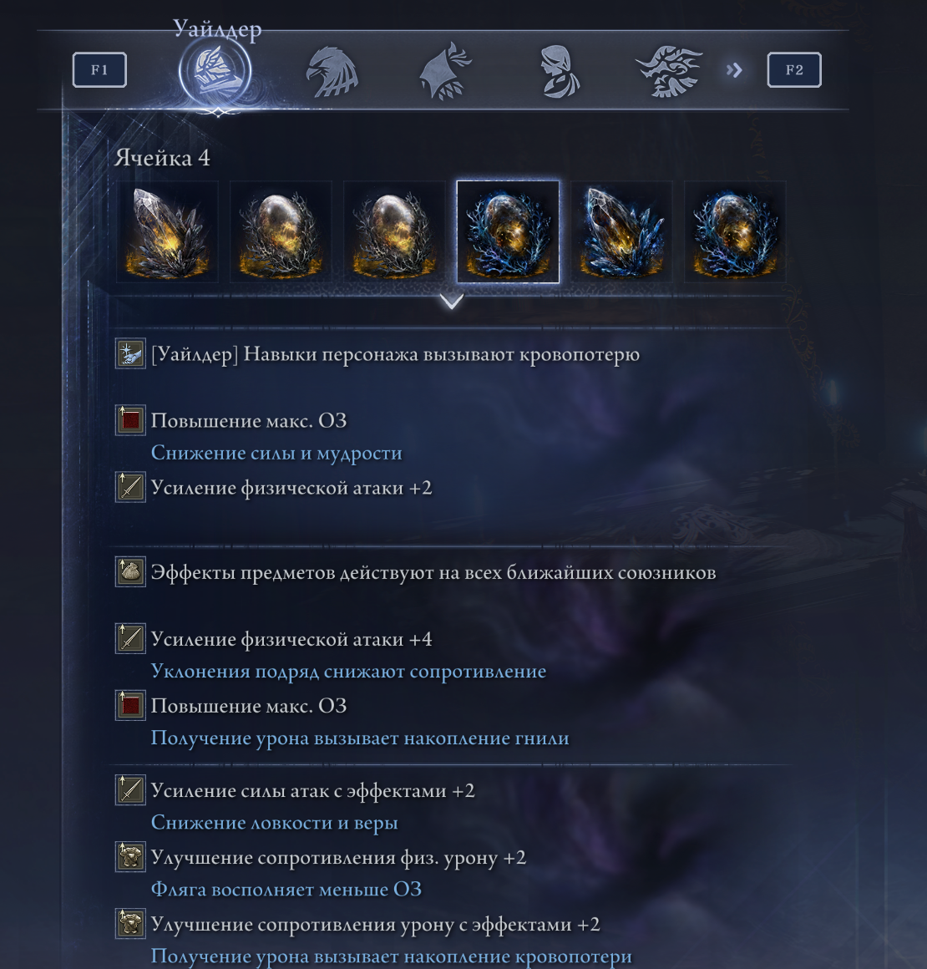Click the F2 next-character button
The width and height of the screenshot is (927, 969).
tap(794, 70)
